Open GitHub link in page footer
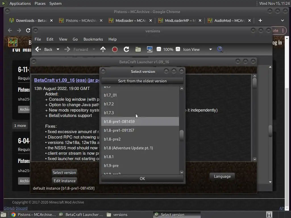Image resolution: width=291 pixels, height=218 pixels. (9, 208)
